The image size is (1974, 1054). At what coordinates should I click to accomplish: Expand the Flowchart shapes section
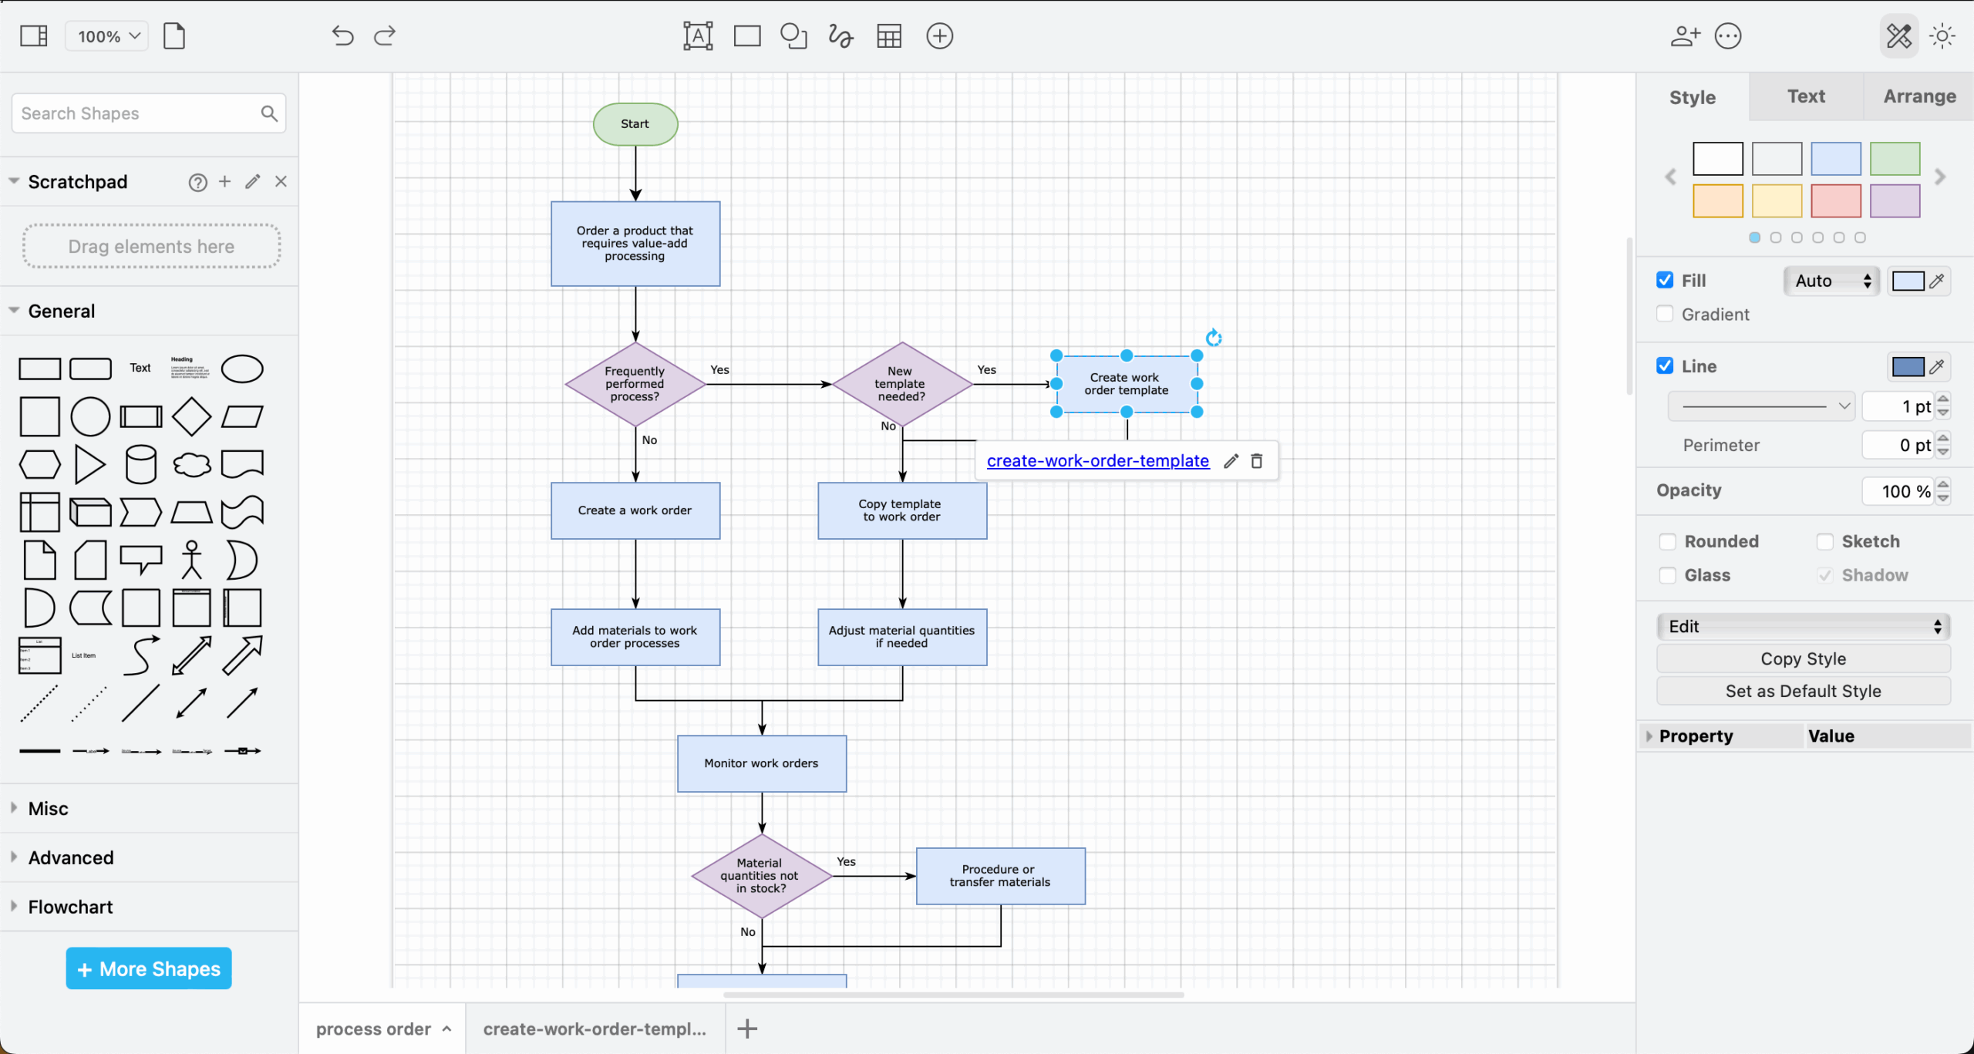coord(69,906)
